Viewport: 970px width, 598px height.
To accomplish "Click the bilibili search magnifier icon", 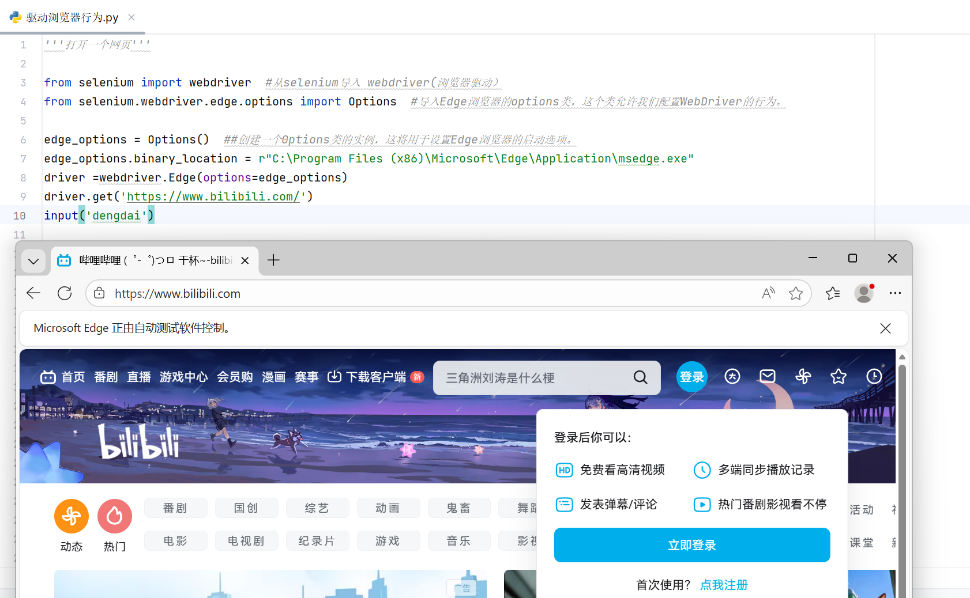I will pos(640,377).
